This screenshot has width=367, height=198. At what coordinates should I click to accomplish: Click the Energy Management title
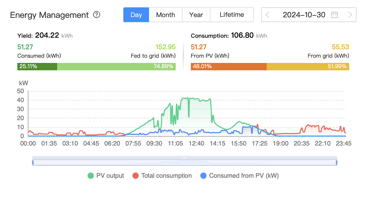click(x=49, y=15)
